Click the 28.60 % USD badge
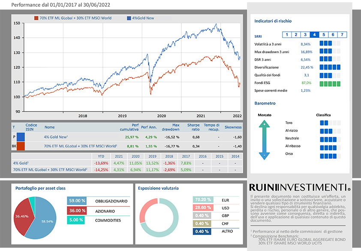 point(203,207)
